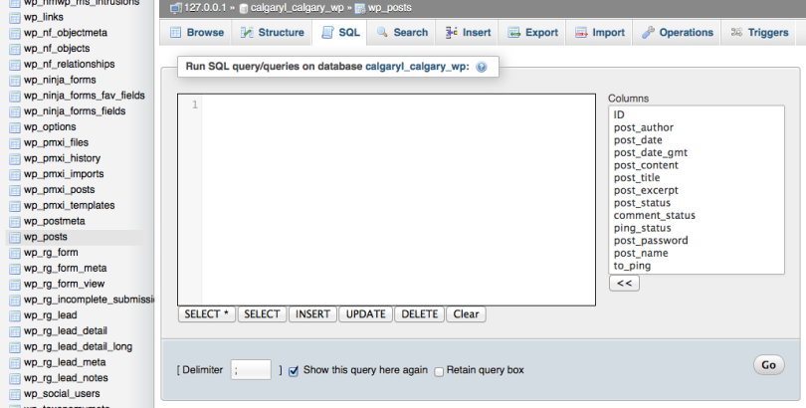
Task: Select the SQL tab
Action: point(339,33)
